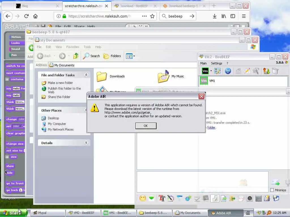Open the Vm status dropdown arrow in BeeBEEP
Viewport: 290px width, 217px height.
click(211, 71)
